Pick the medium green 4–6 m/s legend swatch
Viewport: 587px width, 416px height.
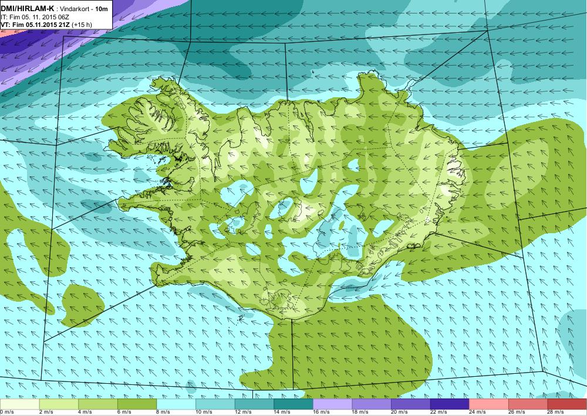tap(98, 404)
